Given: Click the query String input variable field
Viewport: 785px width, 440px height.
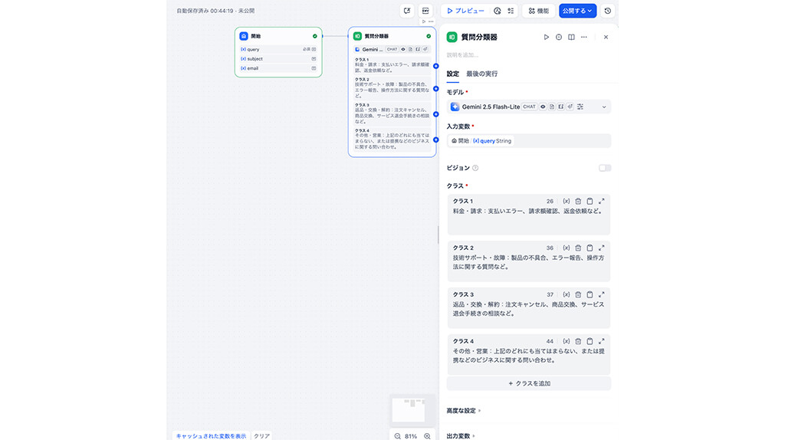Looking at the screenshot, I should [529, 140].
